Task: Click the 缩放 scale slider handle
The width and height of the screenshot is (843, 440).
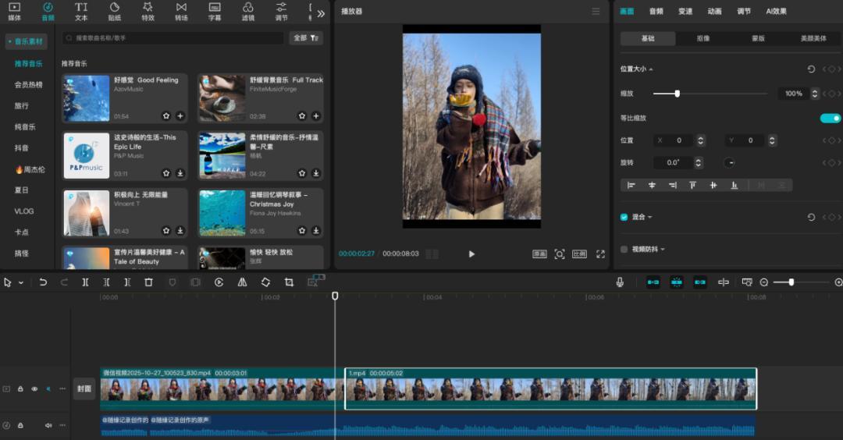Action: (x=677, y=94)
